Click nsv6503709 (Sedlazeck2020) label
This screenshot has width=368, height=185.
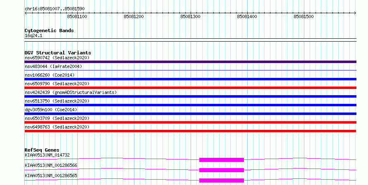click(57, 118)
